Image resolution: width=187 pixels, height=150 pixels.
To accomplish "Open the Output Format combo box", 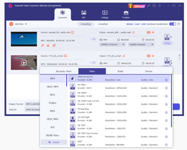I will coord(32,104).
